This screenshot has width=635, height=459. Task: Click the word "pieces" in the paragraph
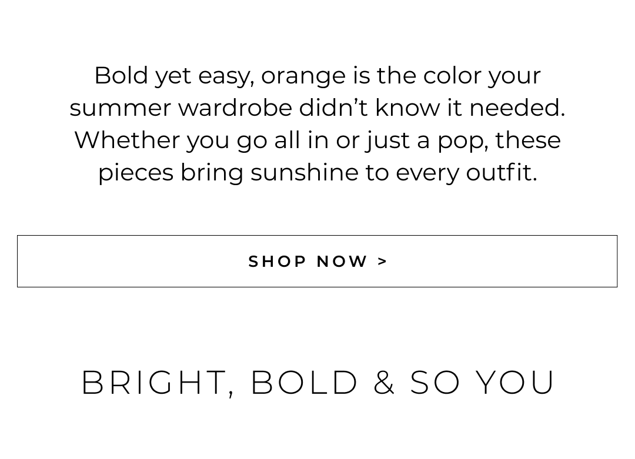tap(136, 173)
